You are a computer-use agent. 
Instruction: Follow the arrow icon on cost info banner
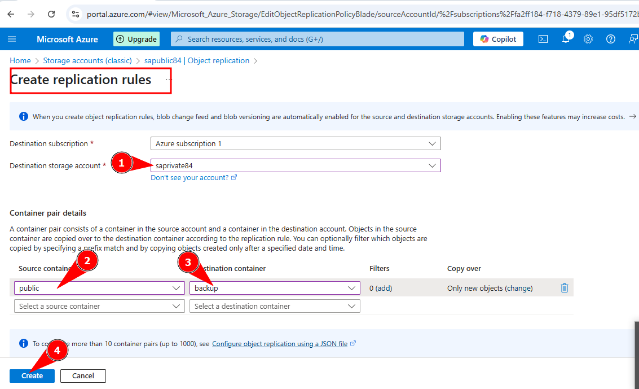click(x=632, y=117)
